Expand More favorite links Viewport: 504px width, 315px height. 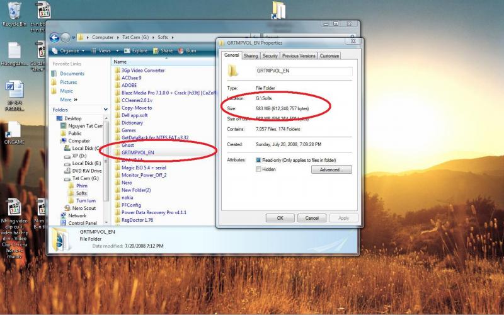(68, 100)
